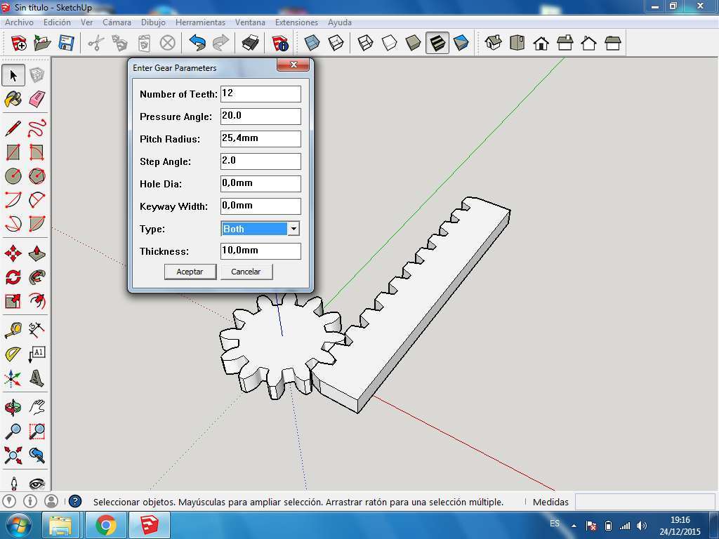Select the Follow Me tool
This screenshot has width=719, height=539.
click(x=37, y=277)
